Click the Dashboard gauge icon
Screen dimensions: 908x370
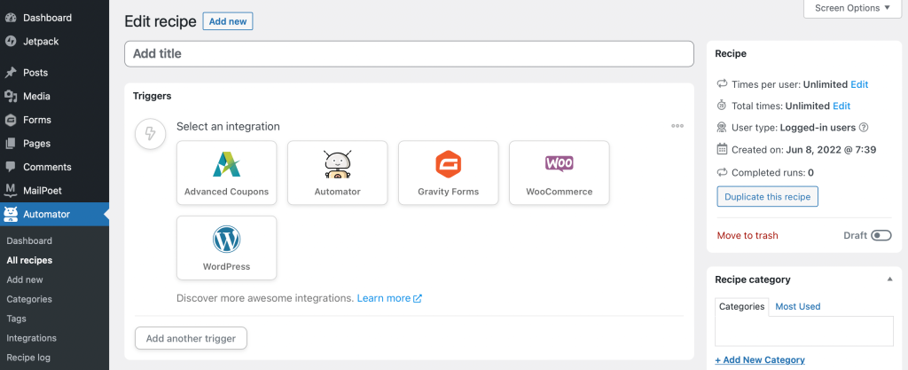point(11,18)
